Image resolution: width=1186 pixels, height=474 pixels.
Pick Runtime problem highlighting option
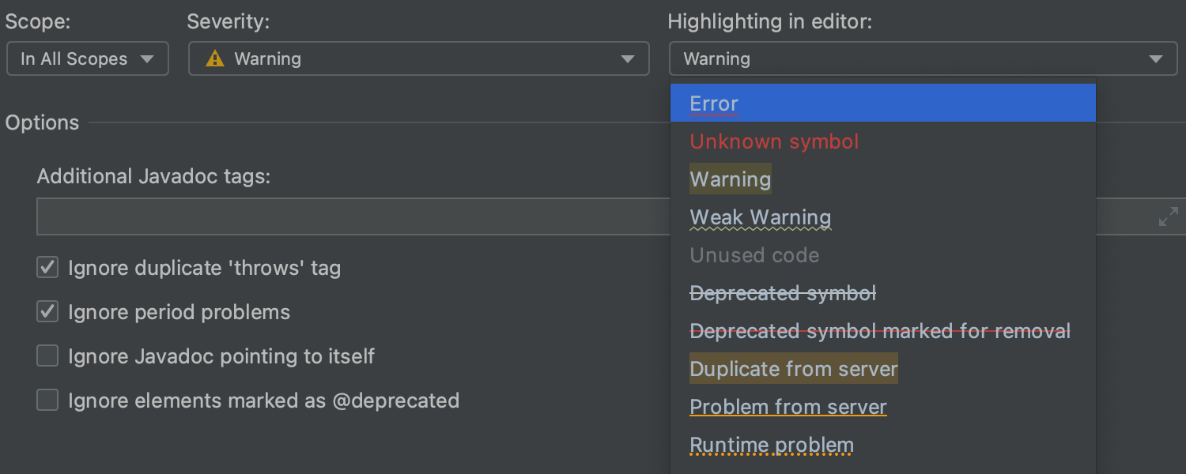coord(772,445)
